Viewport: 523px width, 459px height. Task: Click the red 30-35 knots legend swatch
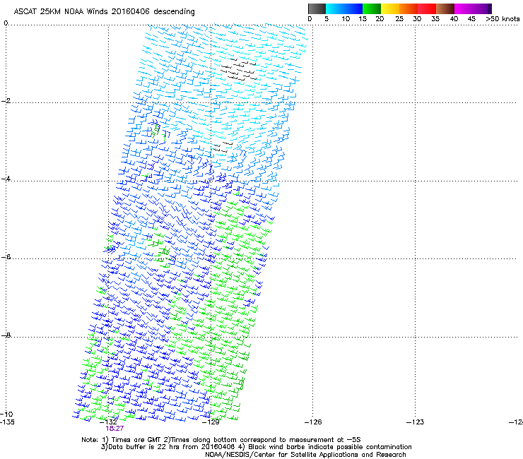427,8
